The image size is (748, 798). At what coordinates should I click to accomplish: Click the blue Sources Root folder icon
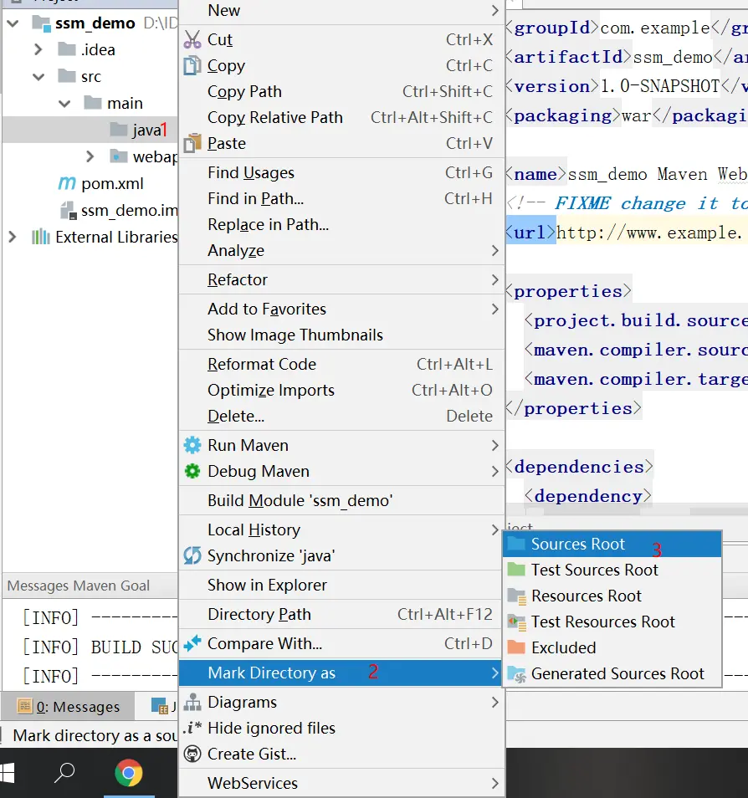(x=516, y=544)
